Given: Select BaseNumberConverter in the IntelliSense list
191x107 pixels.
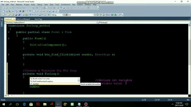Looking at the screenshot, I should (x=41, y=78).
